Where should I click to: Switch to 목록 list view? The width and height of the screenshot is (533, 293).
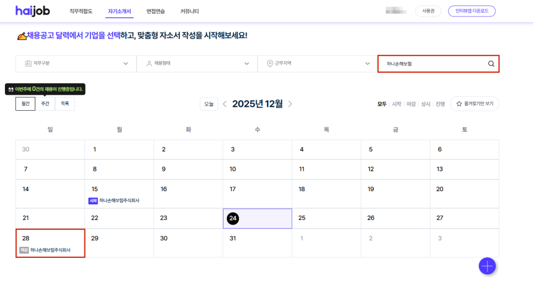click(x=65, y=104)
